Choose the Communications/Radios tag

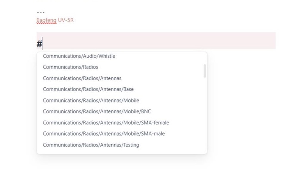[x=71, y=67]
